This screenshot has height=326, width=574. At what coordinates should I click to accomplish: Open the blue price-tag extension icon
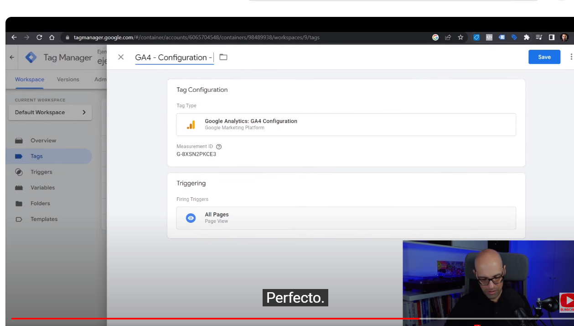point(476,37)
